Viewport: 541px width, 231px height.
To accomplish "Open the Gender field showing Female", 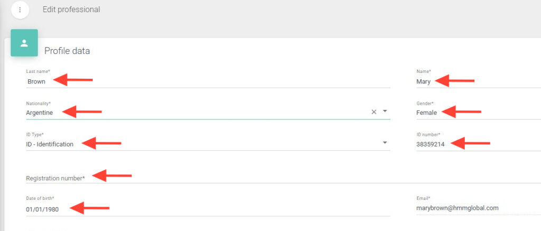I will pyautogui.click(x=426, y=113).
